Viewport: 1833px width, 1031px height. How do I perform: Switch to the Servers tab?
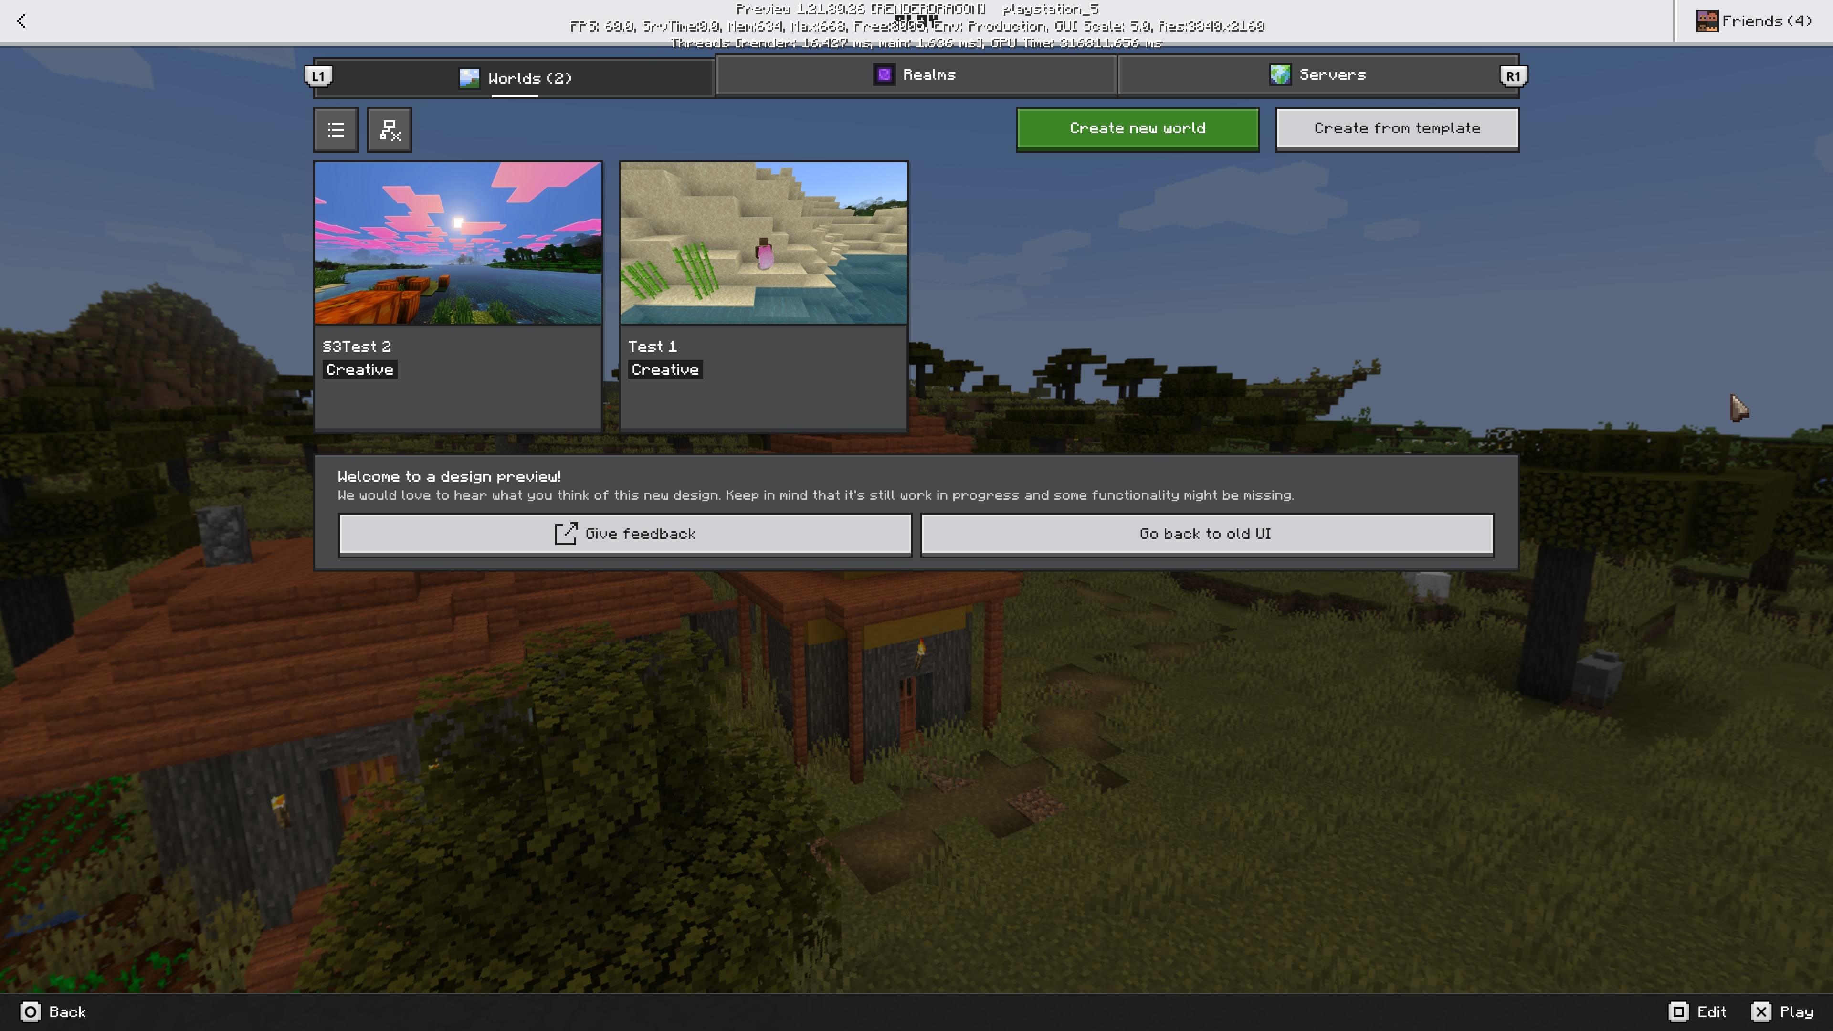coord(1318,75)
